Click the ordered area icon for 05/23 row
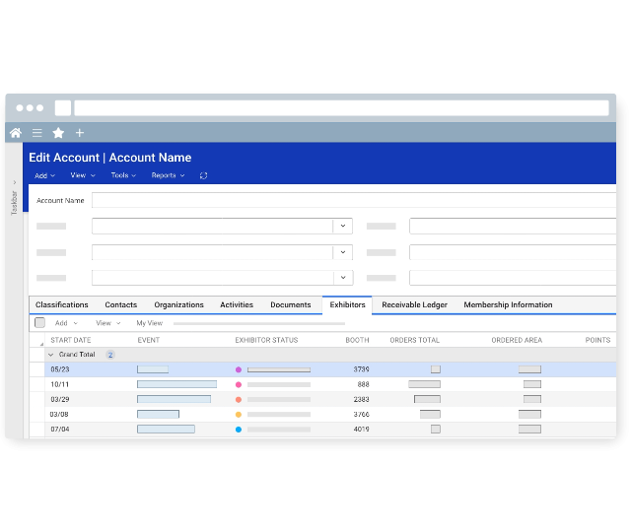The height and width of the screenshot is (532, 631). [529, 369]
